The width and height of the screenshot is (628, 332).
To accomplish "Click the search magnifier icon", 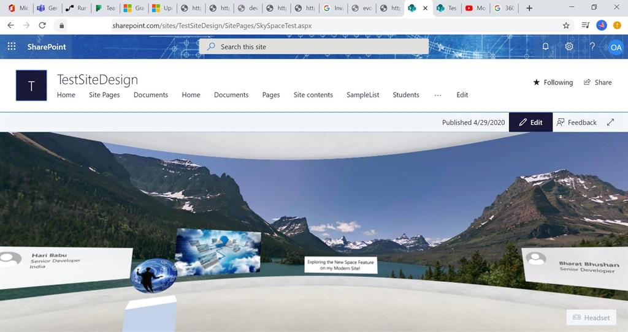I will tap(211, 47).
